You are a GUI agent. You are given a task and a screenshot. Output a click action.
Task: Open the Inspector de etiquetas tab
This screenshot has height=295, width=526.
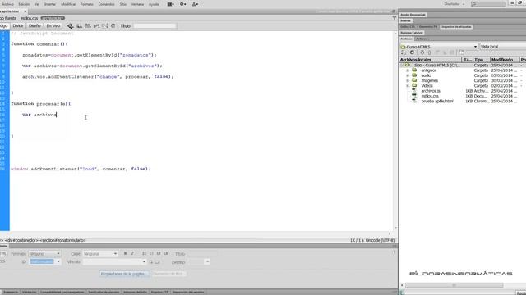456,27
